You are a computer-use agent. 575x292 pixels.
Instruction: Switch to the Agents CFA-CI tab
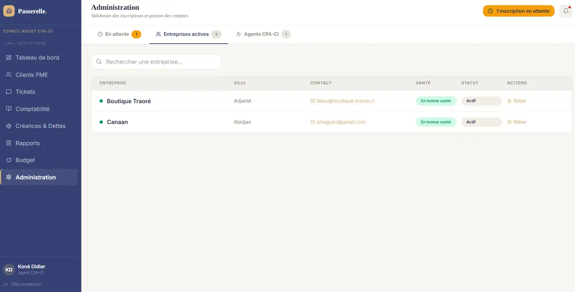[x=263, y=34]
